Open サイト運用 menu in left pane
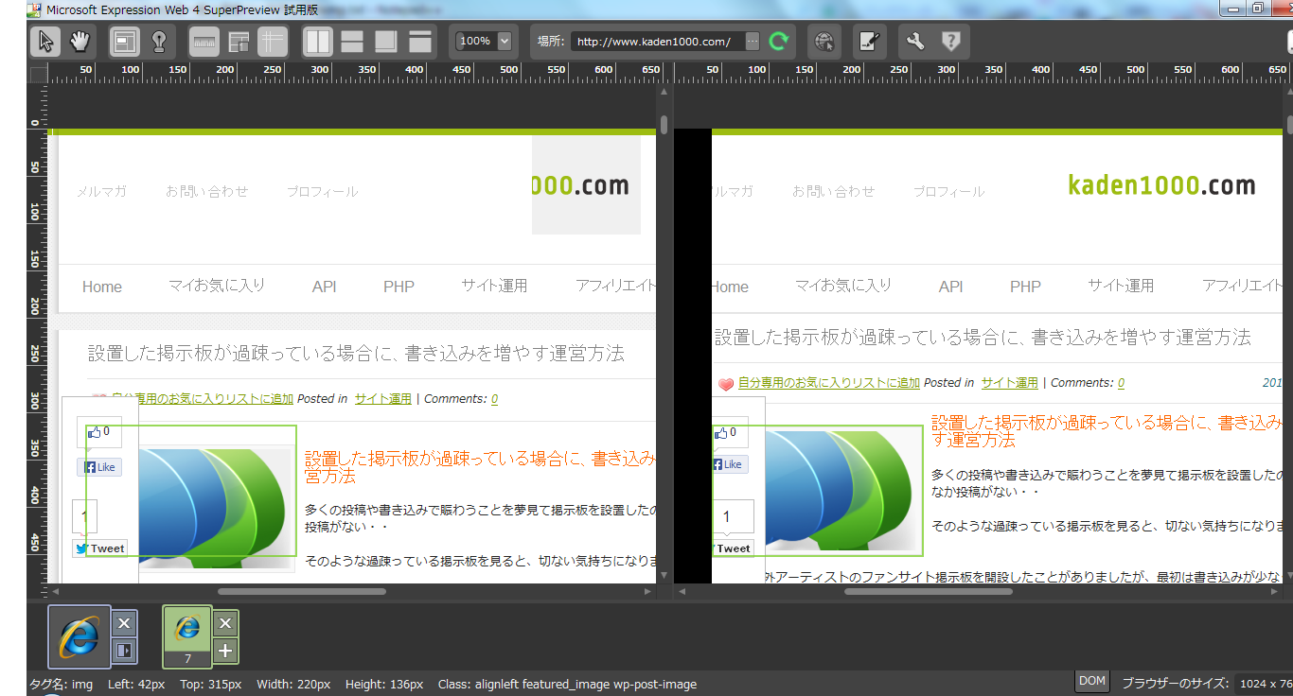 pyautogui.click(x=494, y=286)
